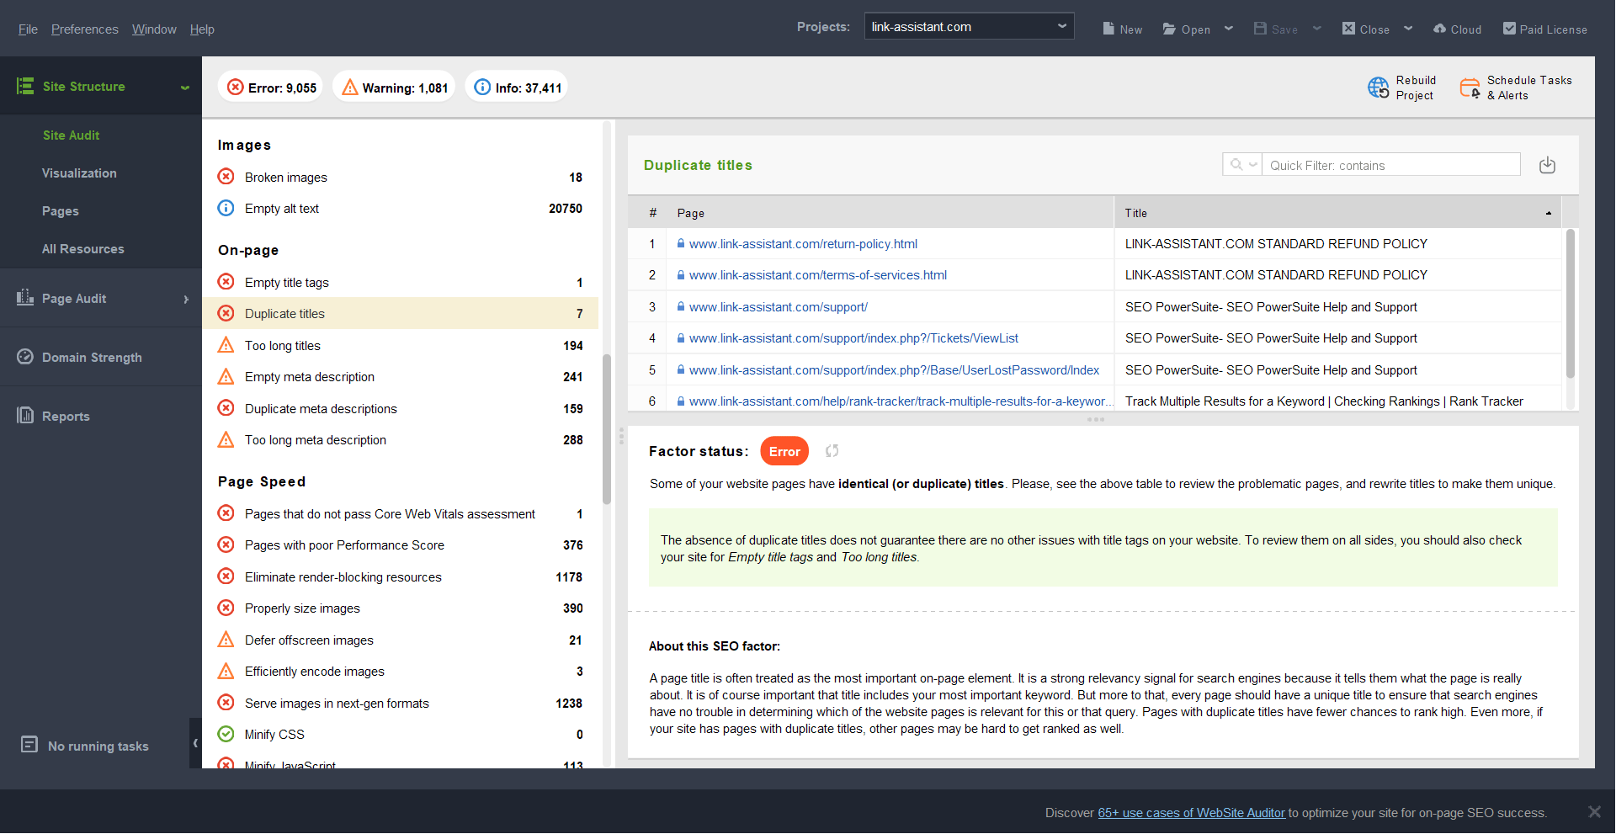Screen dimensions: 1616x834
Task: Expand the Open button dropdown arrow
Action: tap(1229, 29)
